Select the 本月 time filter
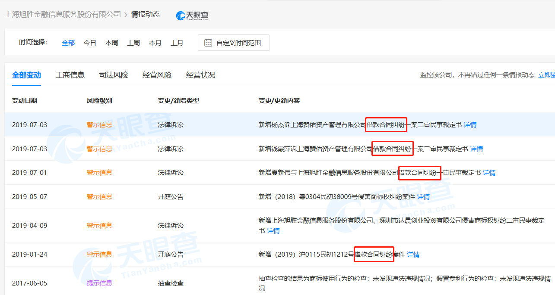555x295 pixels. coord(155,43)
